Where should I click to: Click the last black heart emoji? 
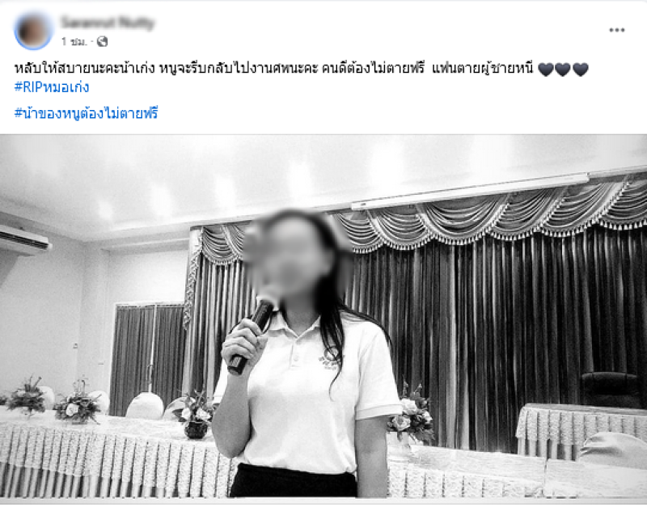580,70
